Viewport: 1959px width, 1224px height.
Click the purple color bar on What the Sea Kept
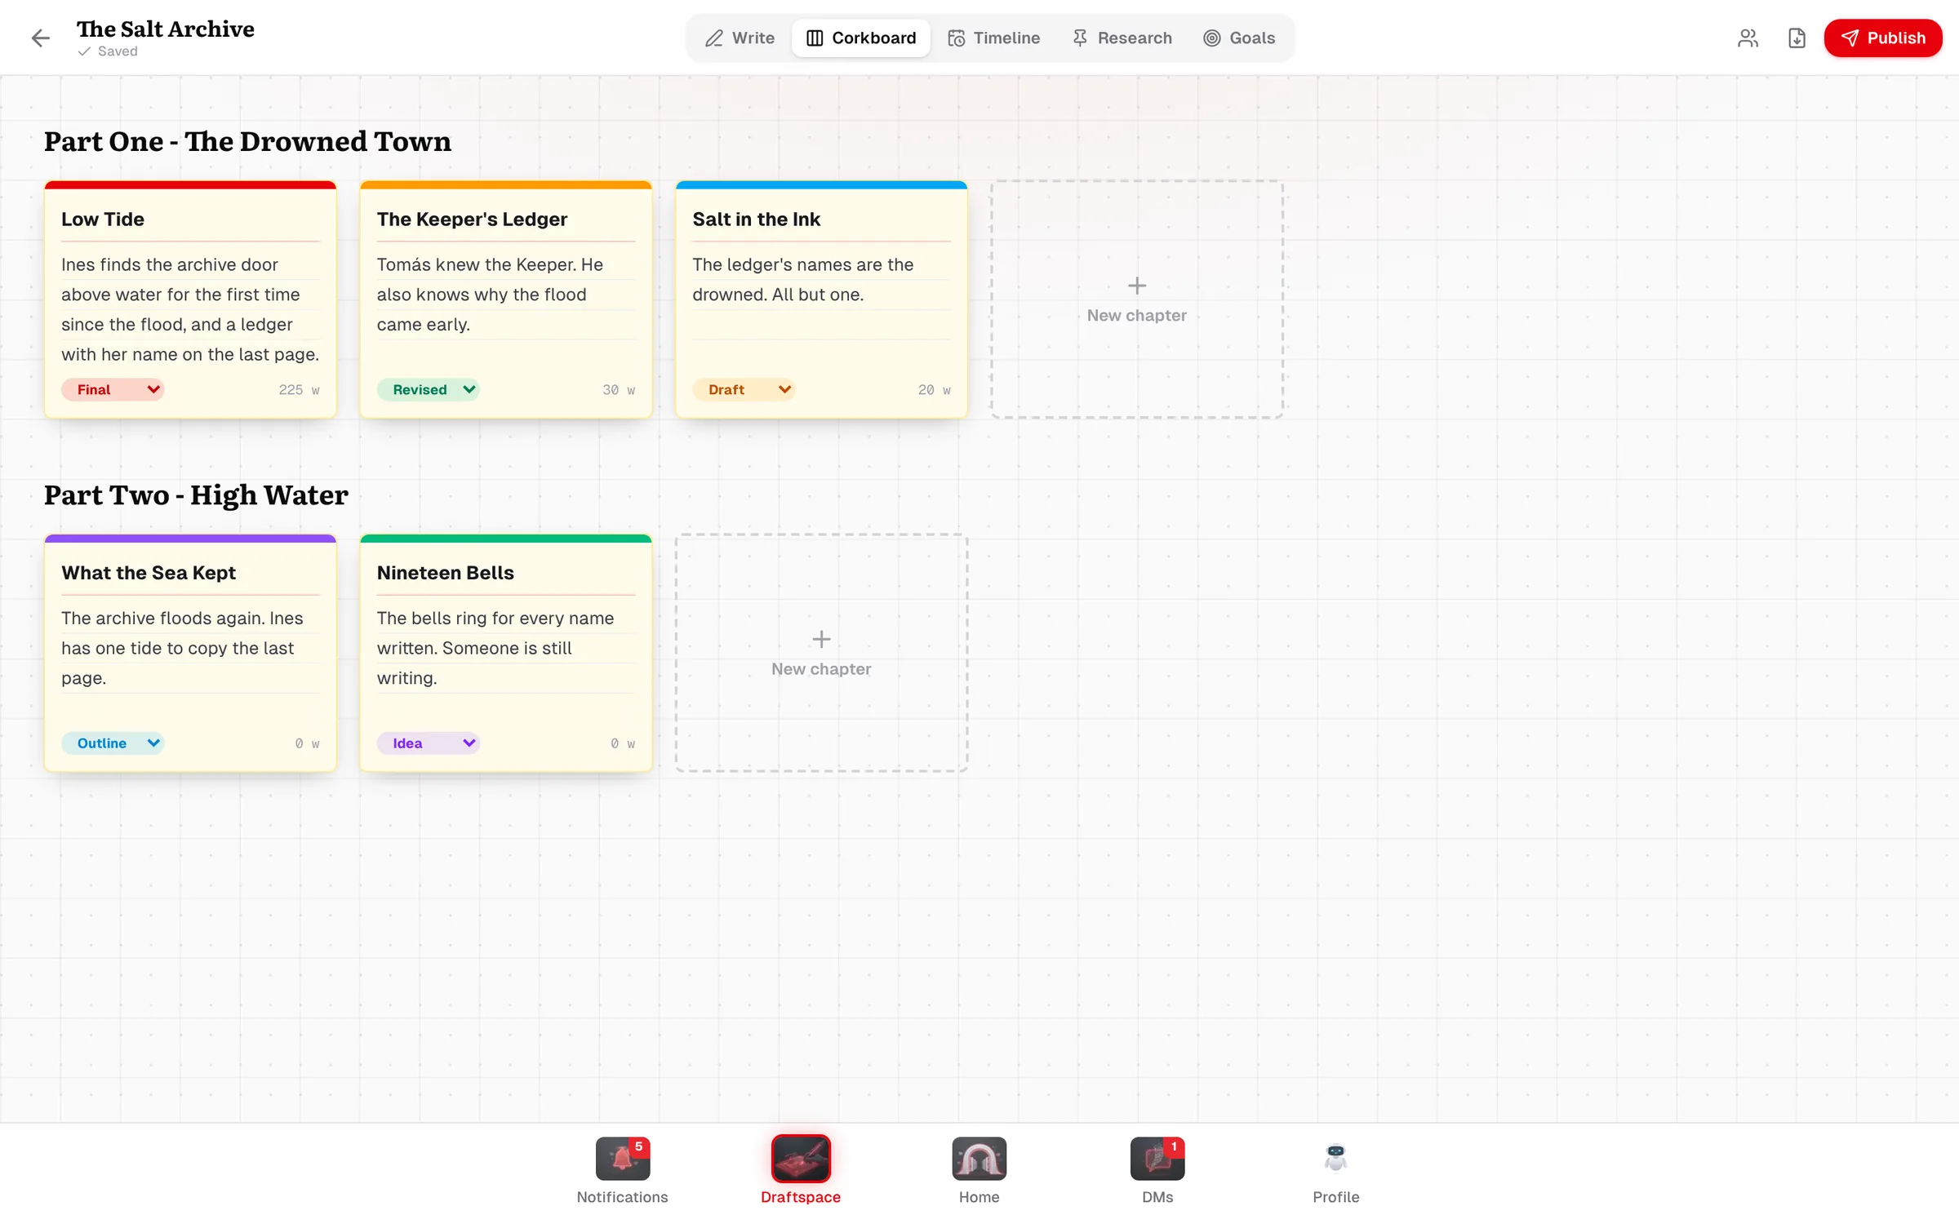click(190, 539)
